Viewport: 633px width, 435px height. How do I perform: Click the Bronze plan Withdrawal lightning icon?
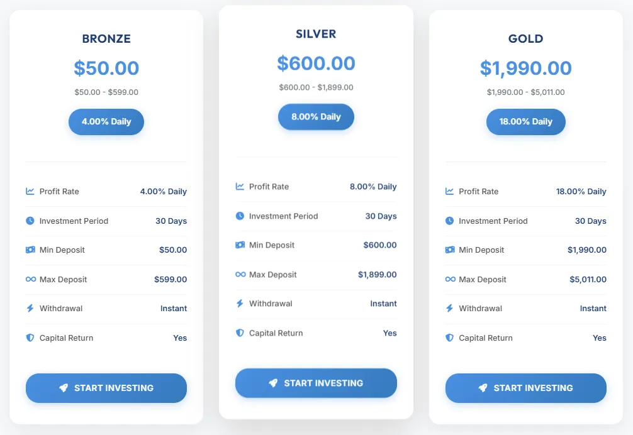pos(30,308)
